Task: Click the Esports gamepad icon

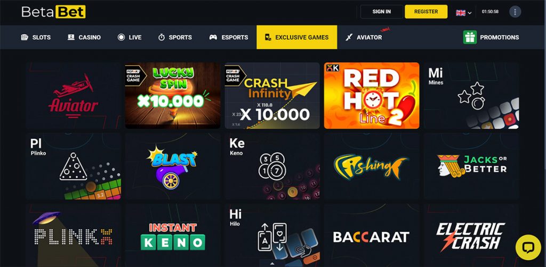Action: [213, 37]
